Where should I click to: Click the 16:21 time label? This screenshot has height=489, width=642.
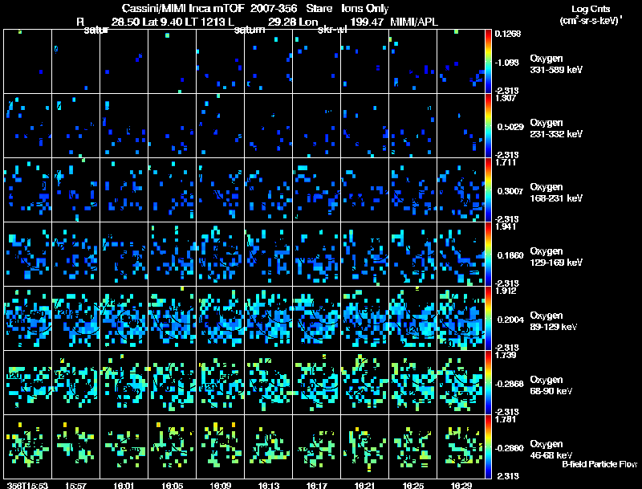point(364,485)
